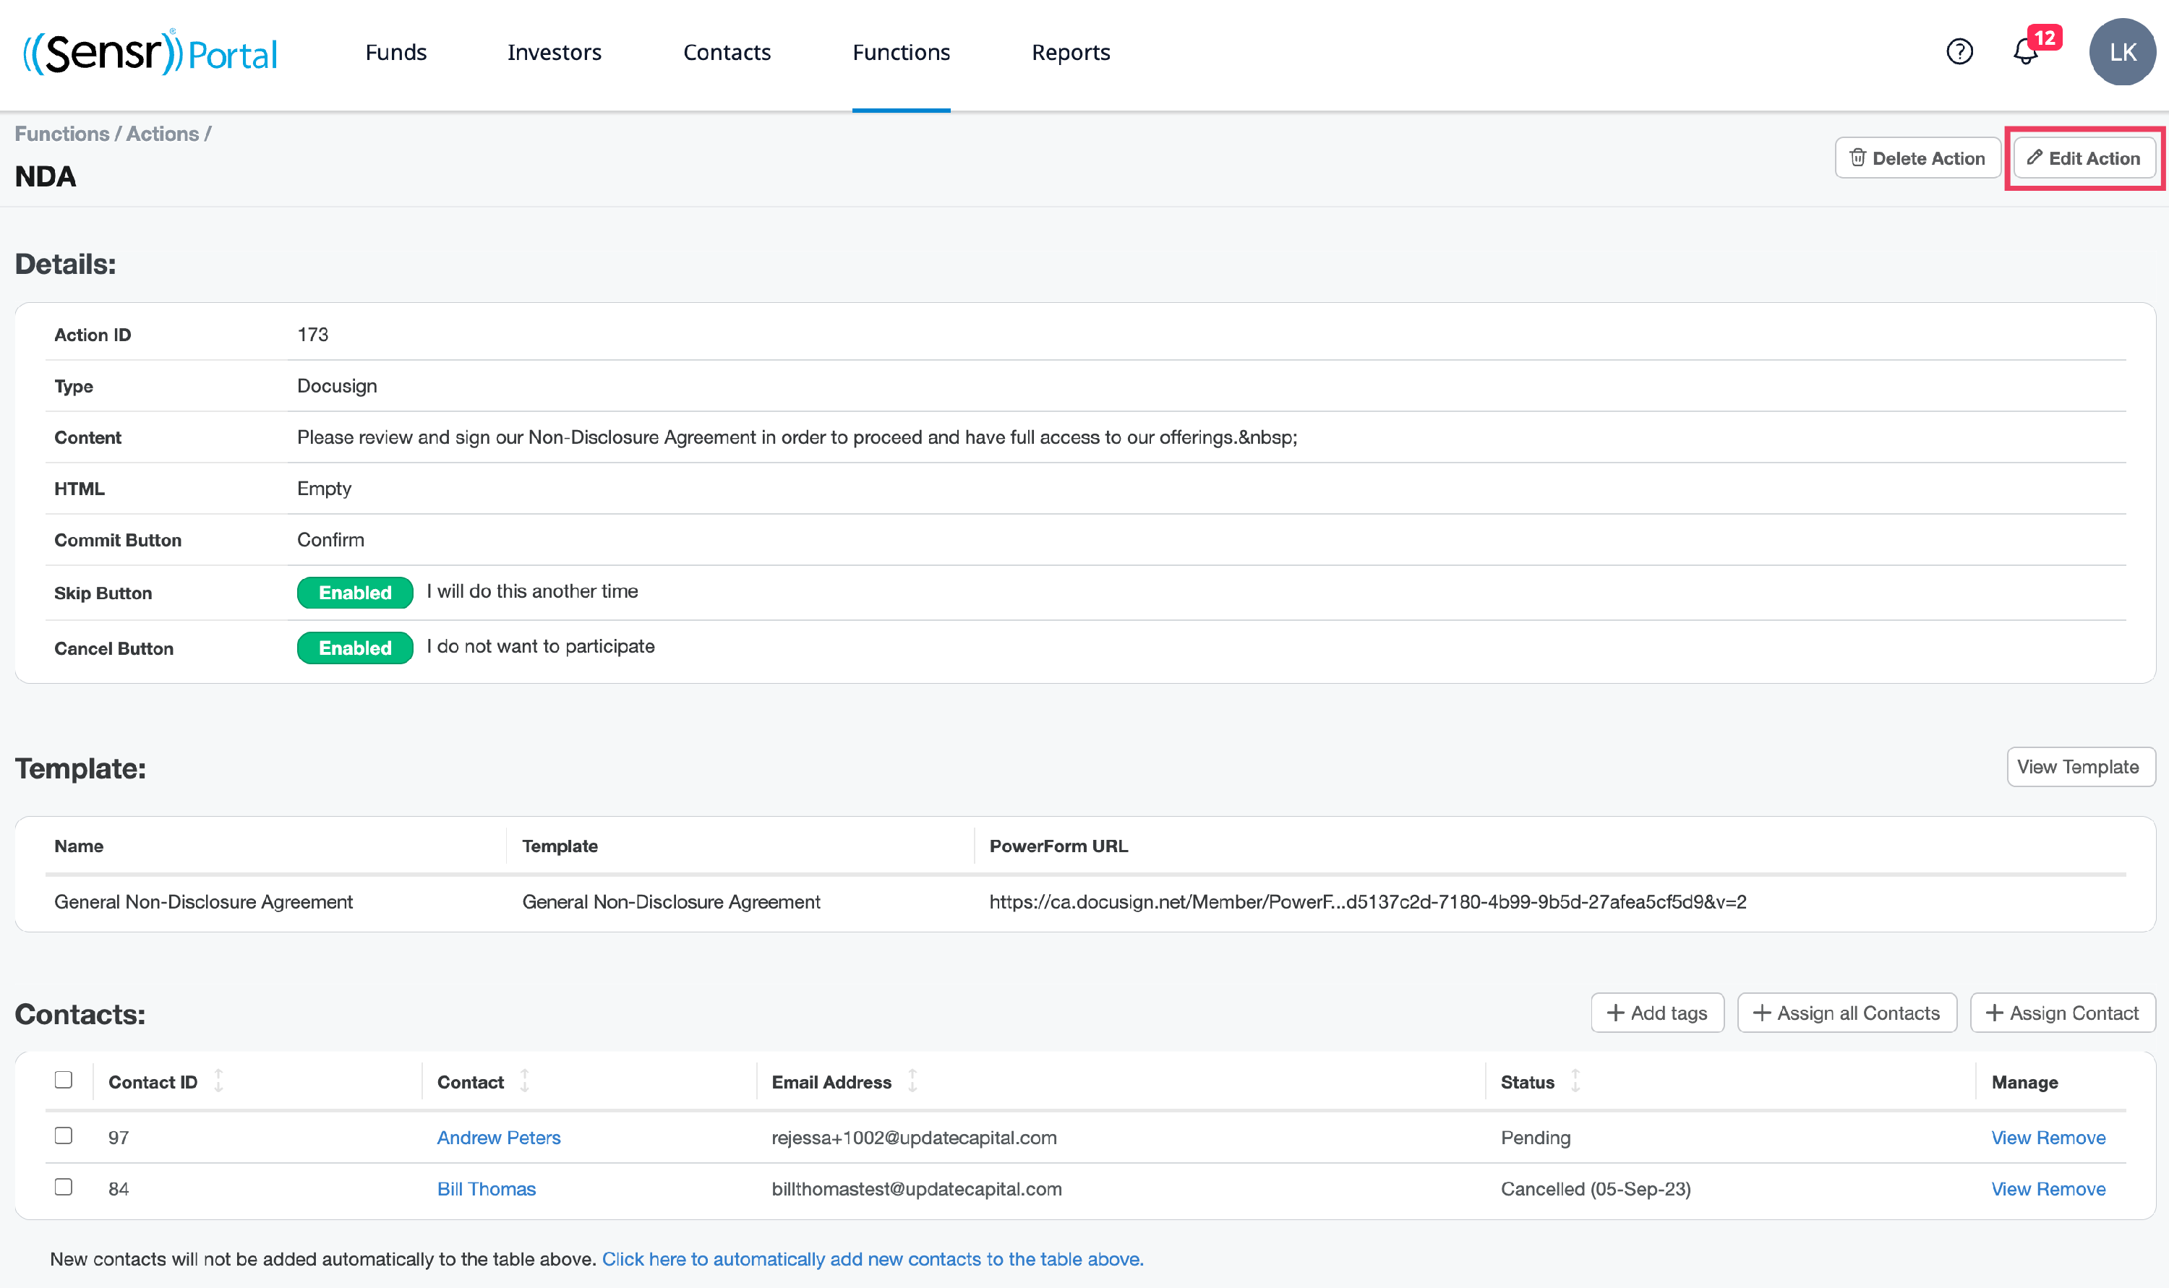
Task: Click the pencil icon in Edit Action
Action: (x=2034, y=158)
